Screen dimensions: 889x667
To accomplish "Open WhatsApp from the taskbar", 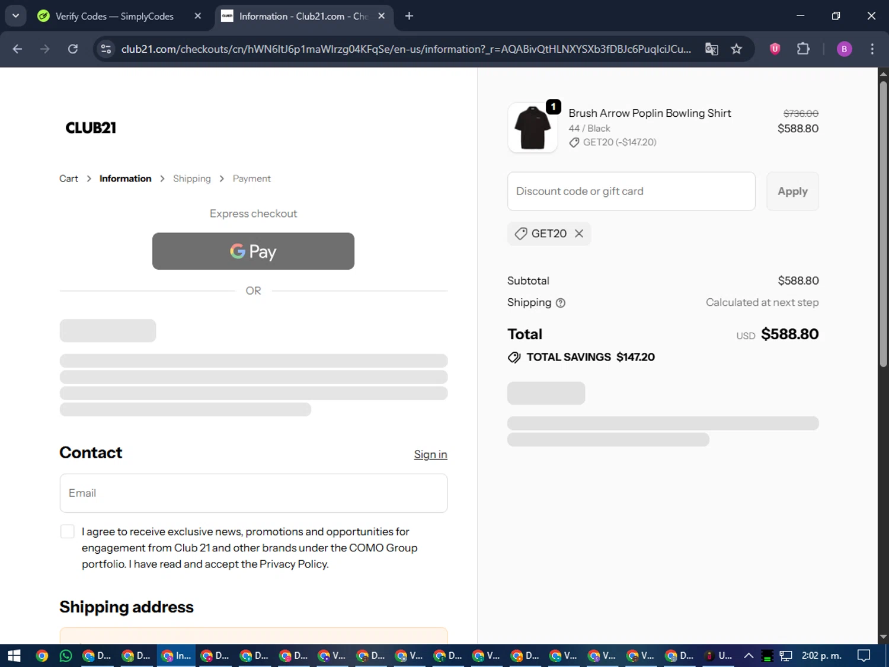I will point(66,656).
